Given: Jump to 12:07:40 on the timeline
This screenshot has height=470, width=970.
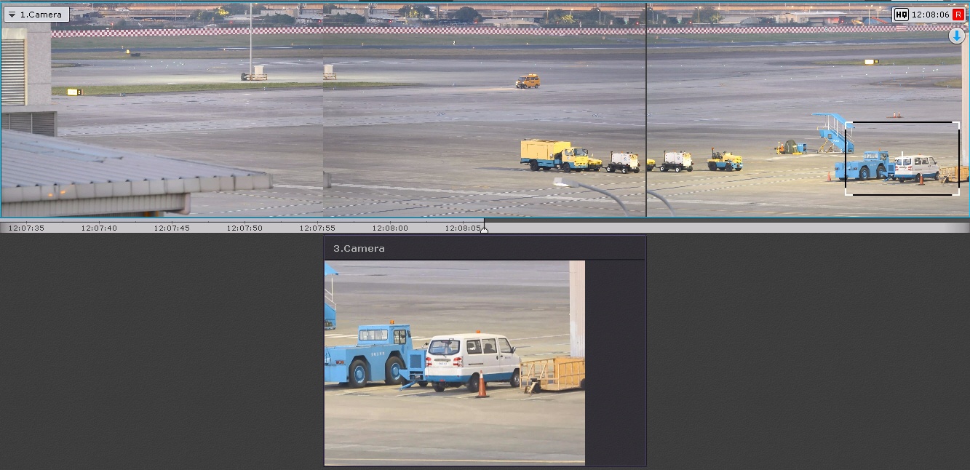Looking at the screenshot, I should 99,228.
